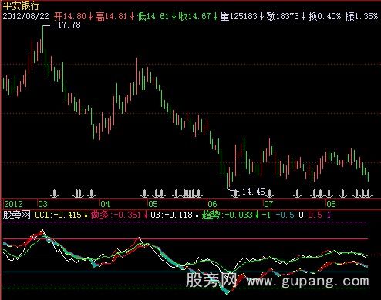The height and width of the screenshot is (300, 381).
Task: Click the 股旁网 indicator name
Action: (x=17, y=215)
